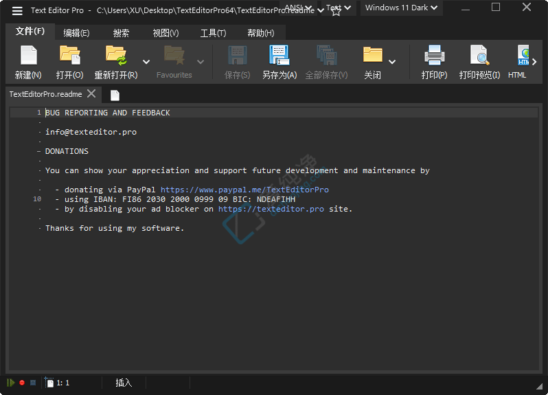Open the 工具(T) ribbon tab
The image size is (548, 395).
[213, 33]
